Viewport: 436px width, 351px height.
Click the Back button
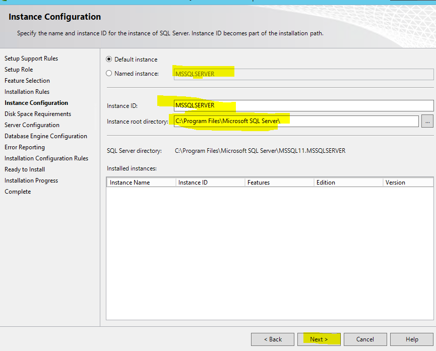point(273,339)
